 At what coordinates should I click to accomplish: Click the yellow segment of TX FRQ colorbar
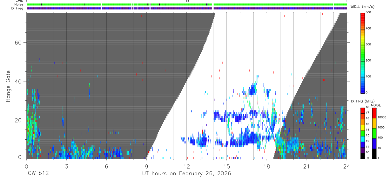[362, 128]
